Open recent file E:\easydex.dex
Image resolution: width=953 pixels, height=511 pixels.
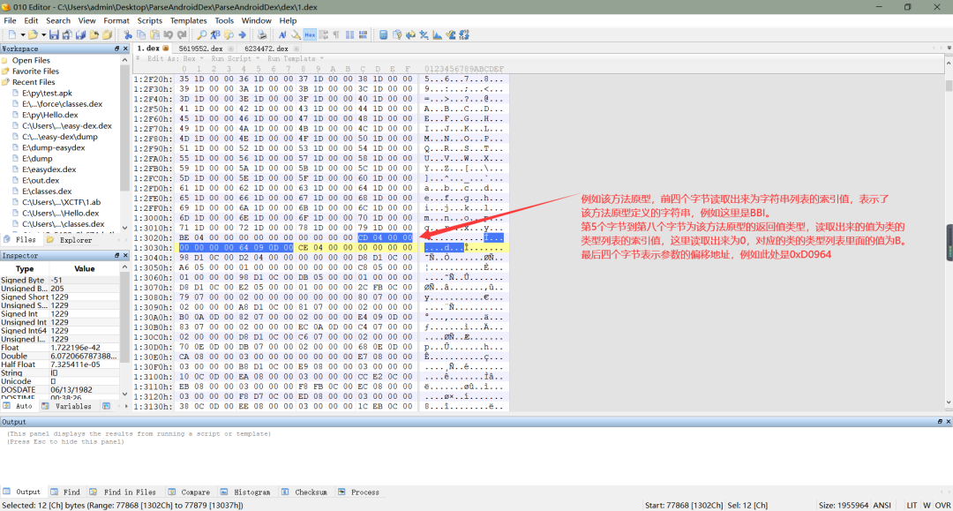tap(49, 169)
